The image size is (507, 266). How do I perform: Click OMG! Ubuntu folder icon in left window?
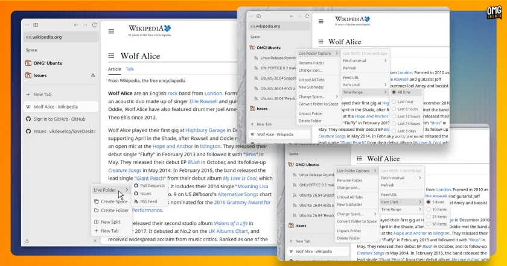click(x=28, y=63)
